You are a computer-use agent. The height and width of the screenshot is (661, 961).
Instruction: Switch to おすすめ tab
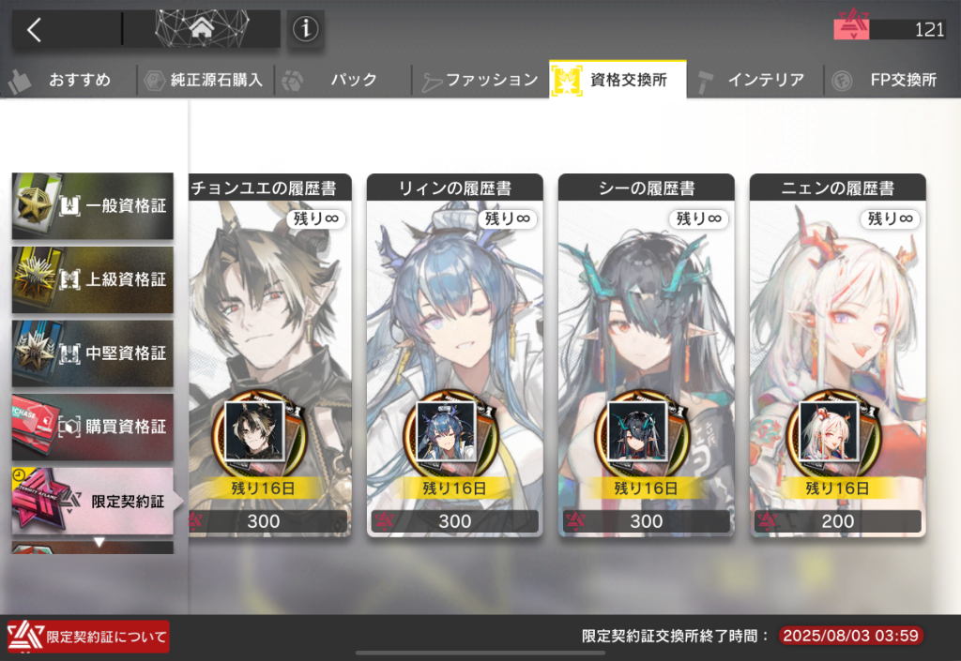pyautogui.click(x=68, y=80)
